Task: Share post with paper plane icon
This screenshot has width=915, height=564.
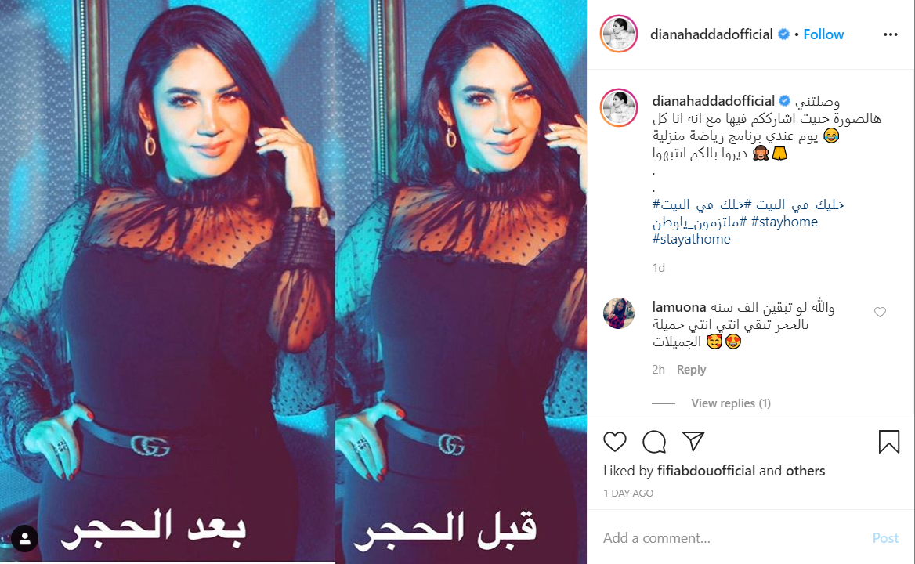Action: [x=693, y=441]
